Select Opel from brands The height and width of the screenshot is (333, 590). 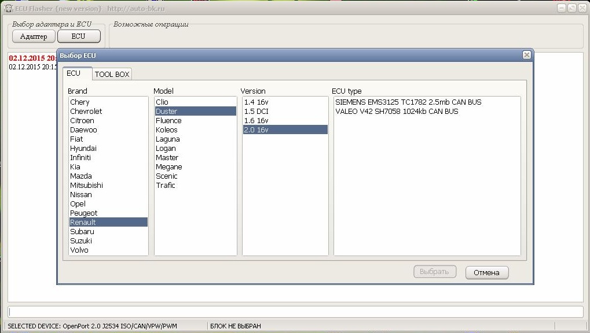click(108, 204)
